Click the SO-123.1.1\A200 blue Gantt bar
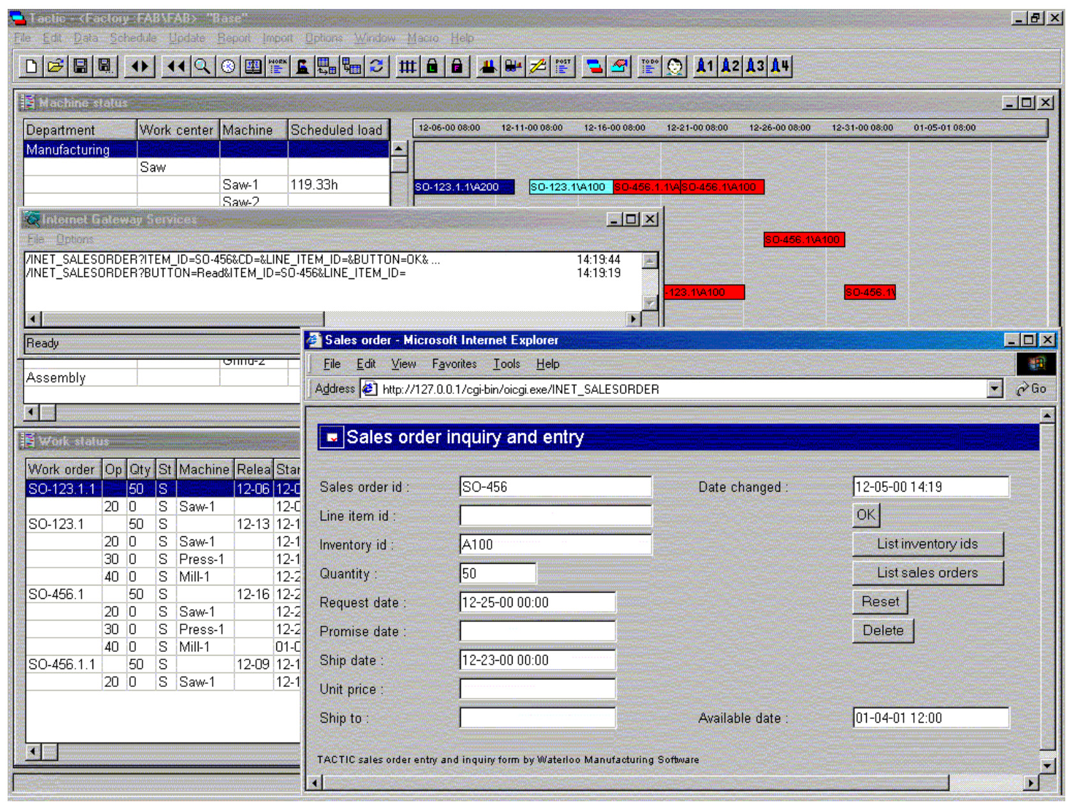Viewport: 1071px width, 807px height. [464, 187]
